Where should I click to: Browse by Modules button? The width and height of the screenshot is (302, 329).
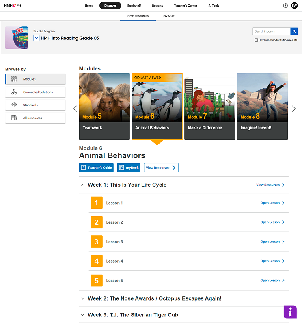coord(35,79)
